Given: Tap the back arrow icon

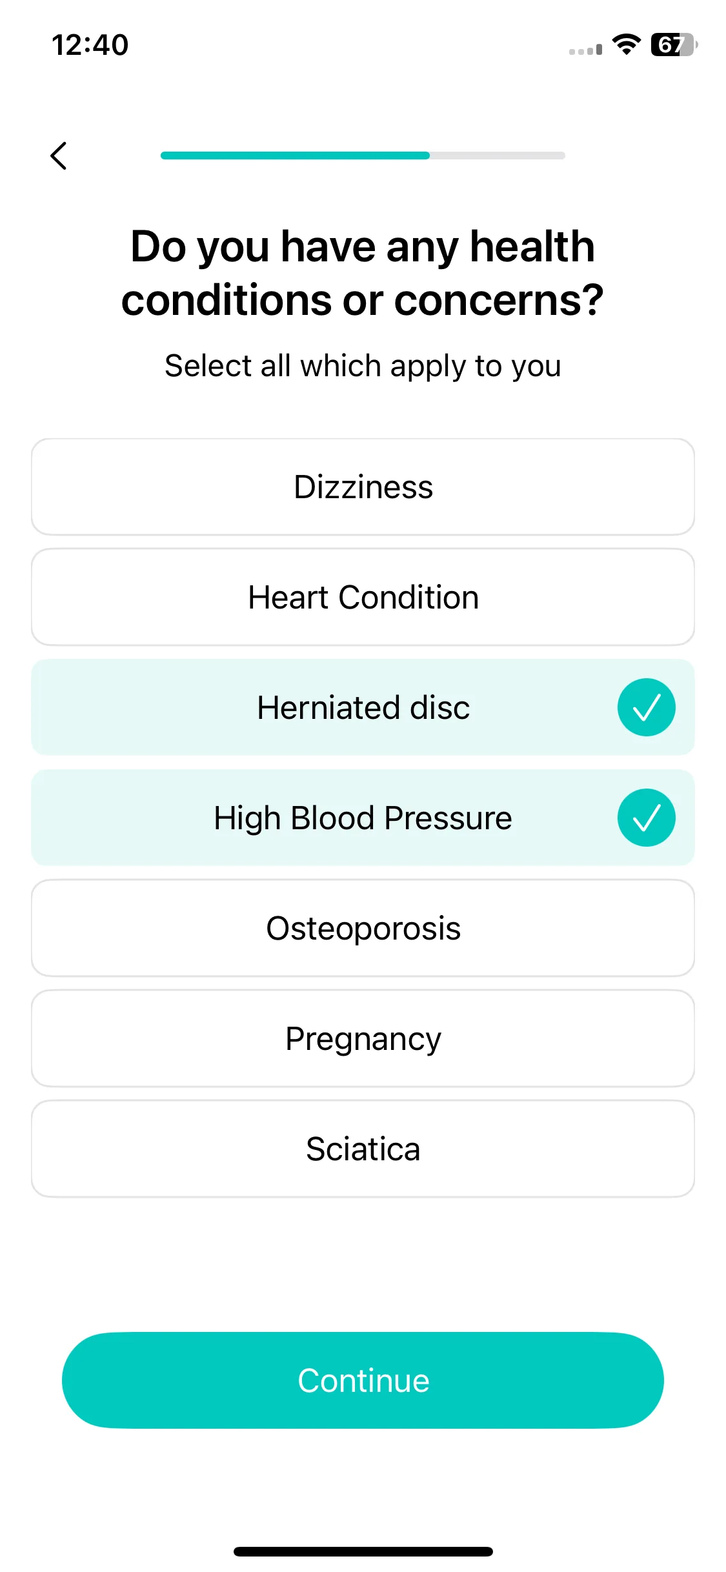Looking at the screenshot, I should (x=59, y=156).
